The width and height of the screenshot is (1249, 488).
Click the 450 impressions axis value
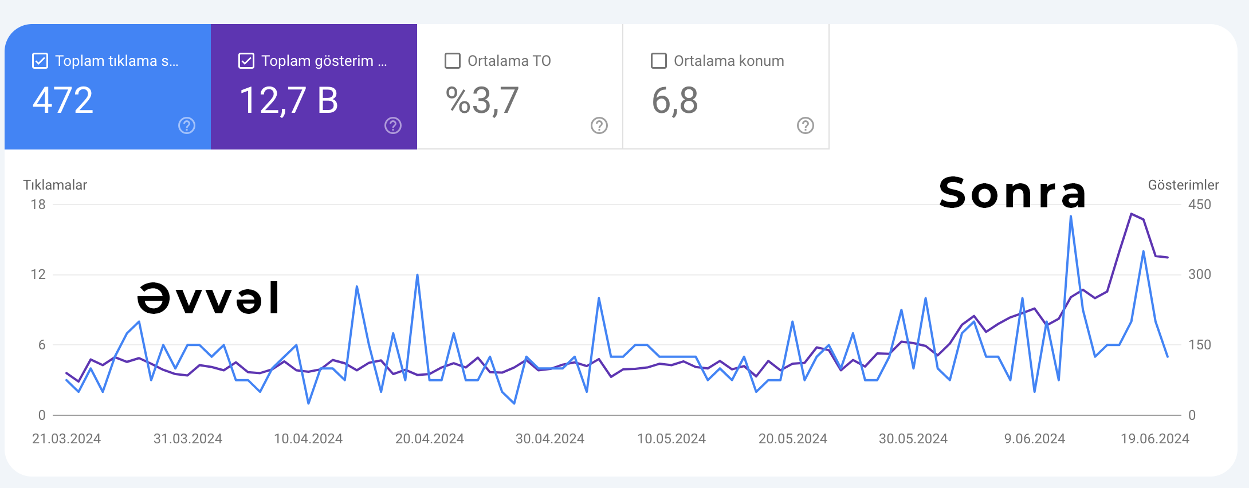coord(1200,204)
